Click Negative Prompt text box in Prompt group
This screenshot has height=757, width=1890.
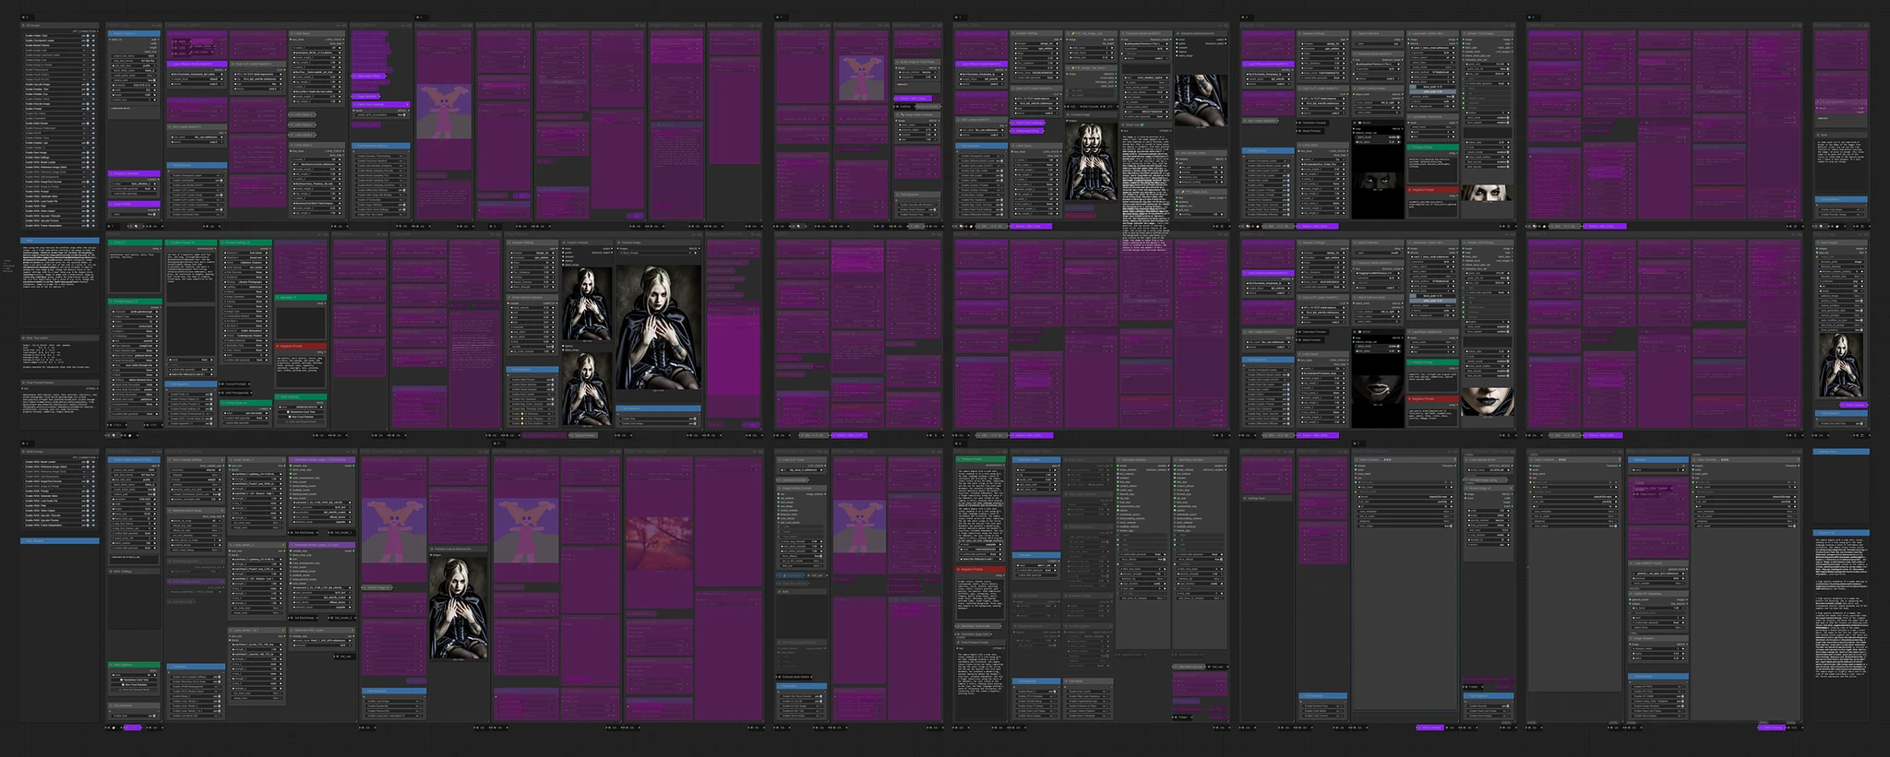[x=301, y=372]
